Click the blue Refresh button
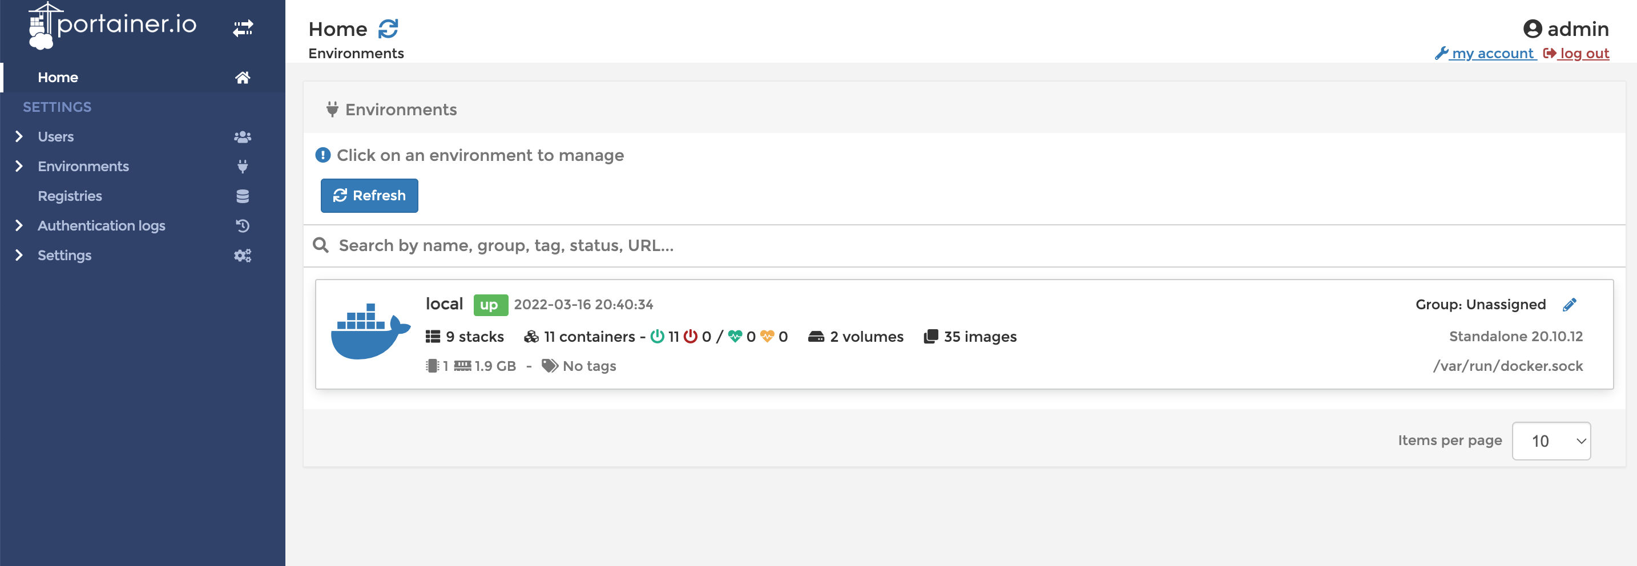The image size is (1637, 566). tap(369, 196)
